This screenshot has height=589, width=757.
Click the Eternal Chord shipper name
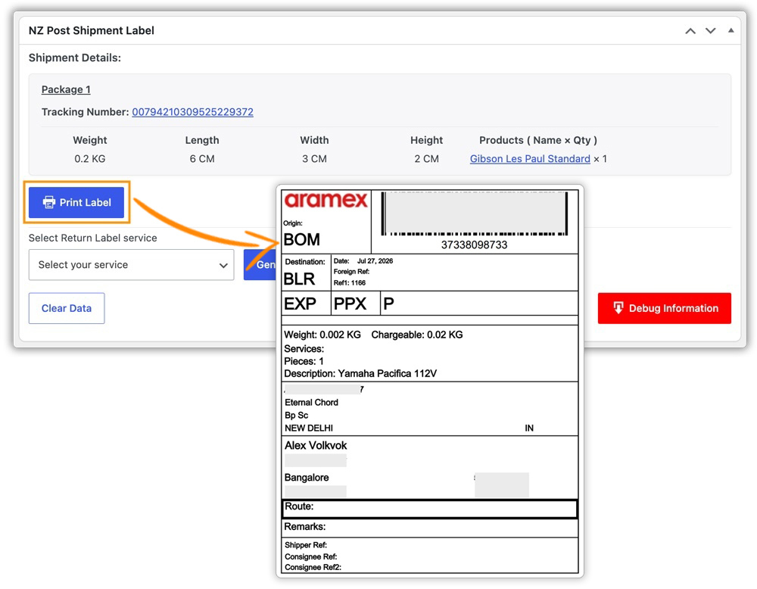311,402
